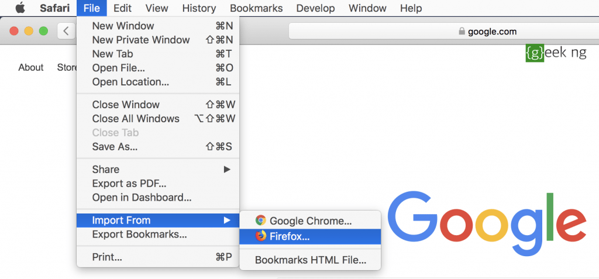Expand the Share submenu
Image resolution: width=599 pixels, height=279 pixels.
[x=158, y=169]
